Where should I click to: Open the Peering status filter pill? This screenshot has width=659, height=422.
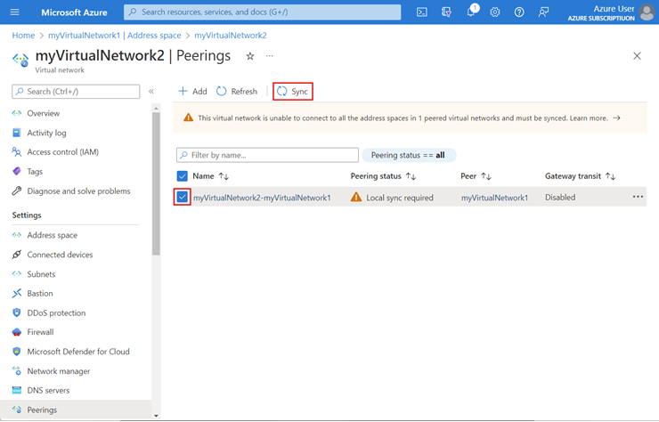pos(409,155)
